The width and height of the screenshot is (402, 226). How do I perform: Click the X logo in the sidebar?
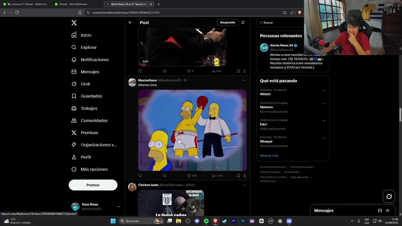(74, 23)
